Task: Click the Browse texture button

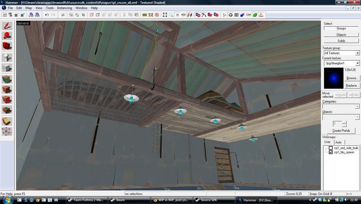Action: tap(352, 78)
